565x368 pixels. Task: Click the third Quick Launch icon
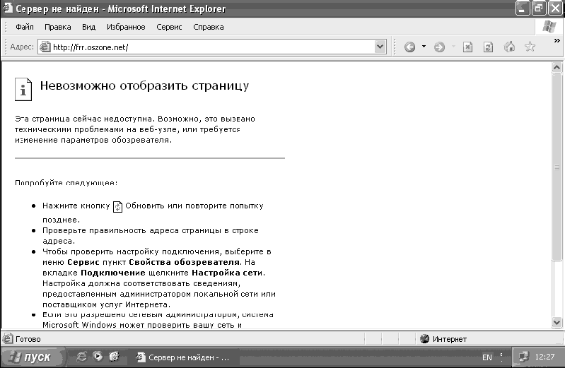[114, 357]
